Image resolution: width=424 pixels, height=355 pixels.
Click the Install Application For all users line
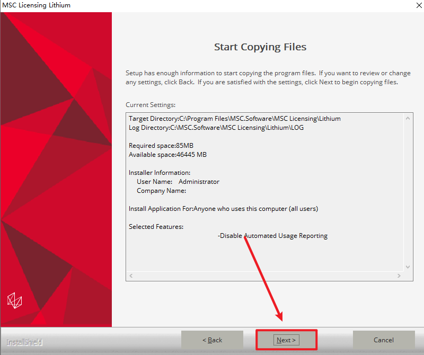coord(223,209)
